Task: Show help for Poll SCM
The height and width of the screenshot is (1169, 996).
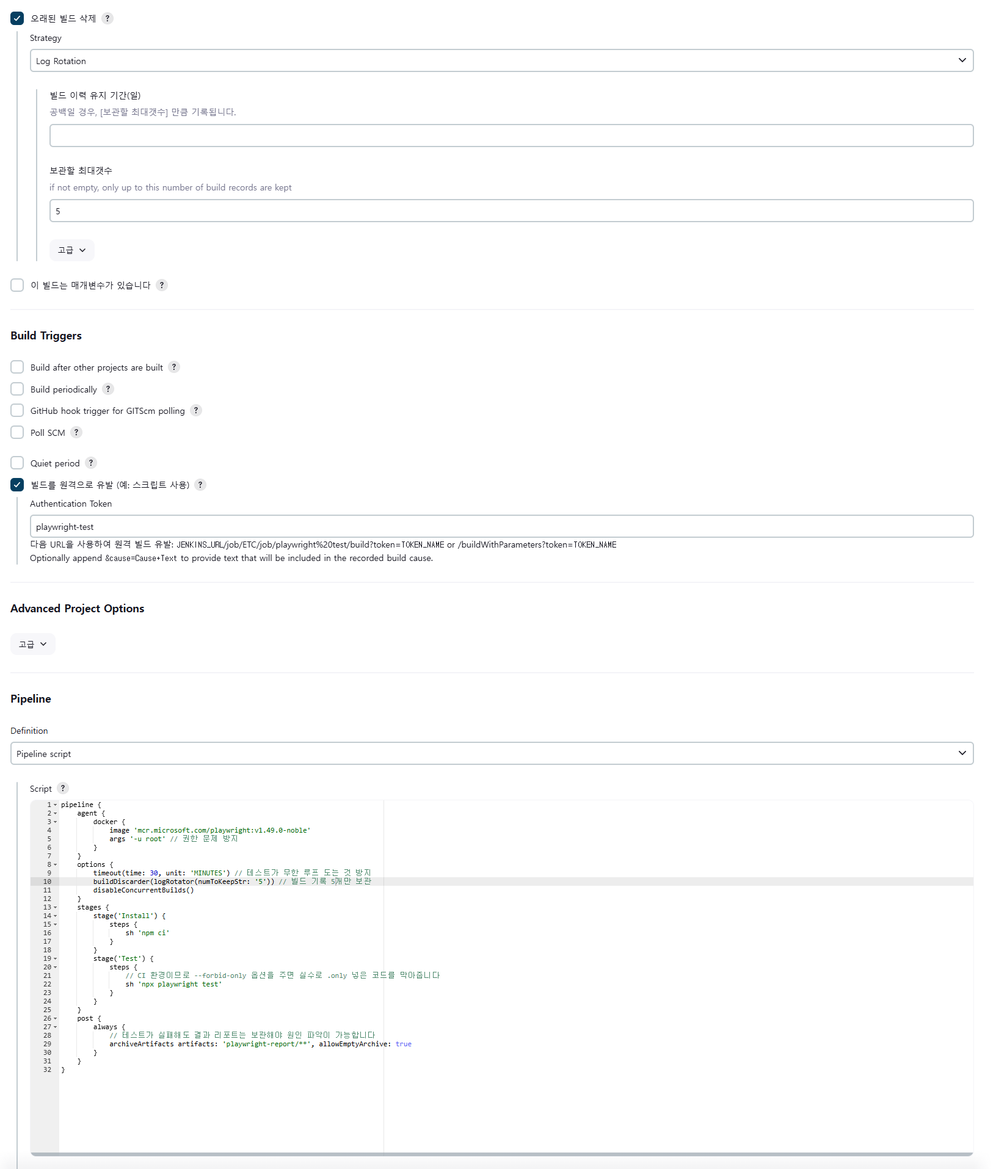Action: click(76, 432)
